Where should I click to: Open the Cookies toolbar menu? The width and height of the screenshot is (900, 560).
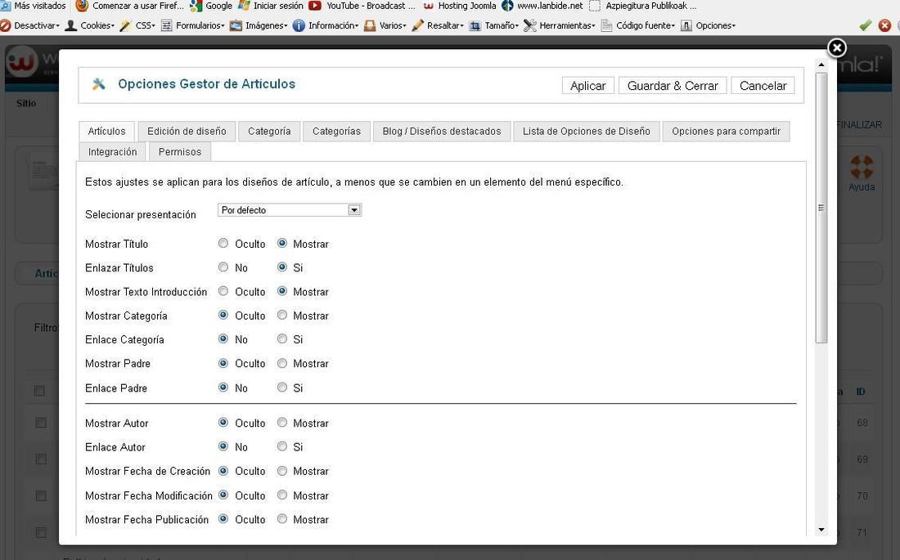[x=89, y=25]
